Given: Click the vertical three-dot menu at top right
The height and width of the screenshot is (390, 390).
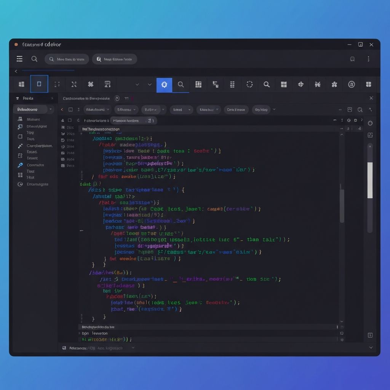Looking at the screenshot, I should coord(368,59).
